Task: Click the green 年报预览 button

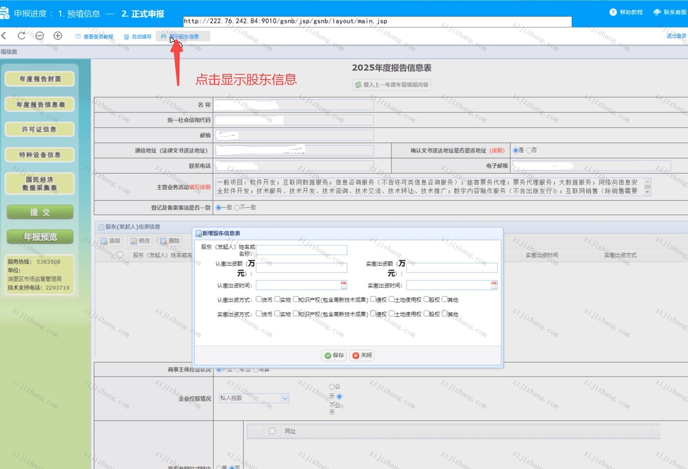Action: (x=40, y=237)
